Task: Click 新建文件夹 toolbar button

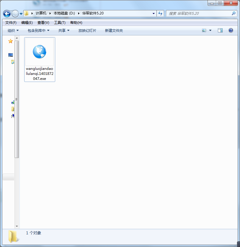Action: click(114, 31)
